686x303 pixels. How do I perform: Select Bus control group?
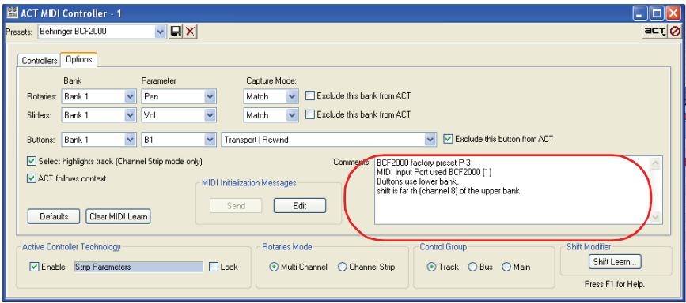pos(472,267)
